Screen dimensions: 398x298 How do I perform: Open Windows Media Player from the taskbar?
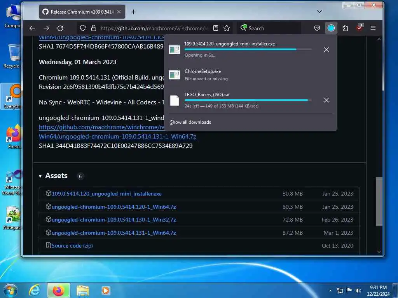click(106, 291)
